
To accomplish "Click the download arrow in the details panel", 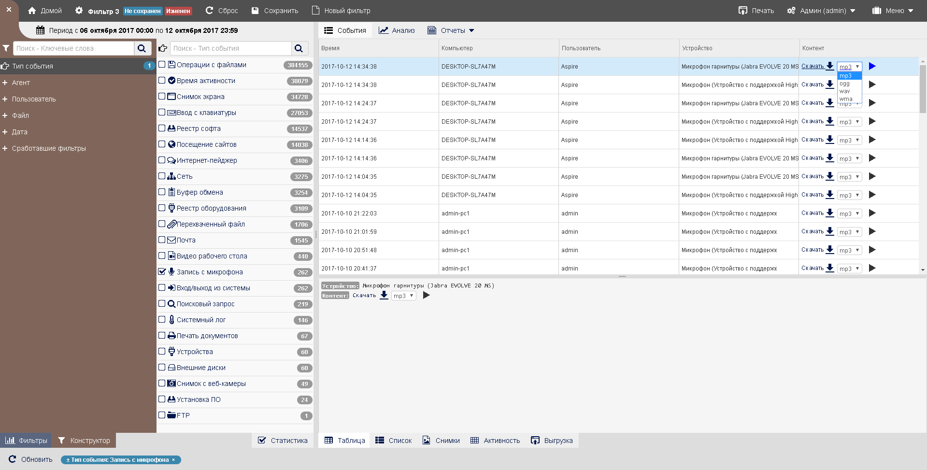I will (x=384, y=295).
